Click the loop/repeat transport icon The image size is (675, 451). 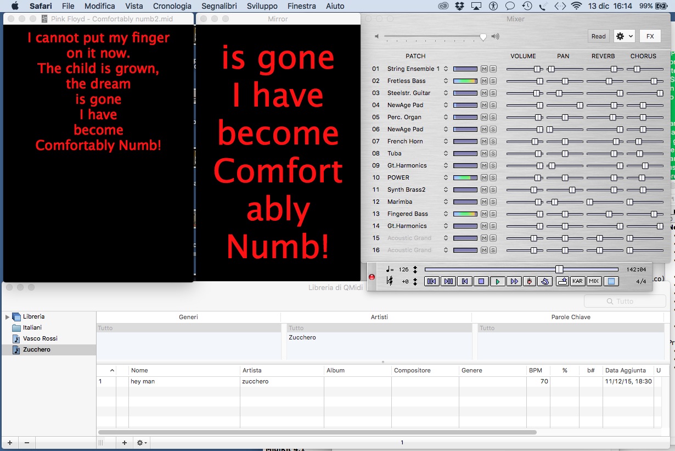pos(544,281)
